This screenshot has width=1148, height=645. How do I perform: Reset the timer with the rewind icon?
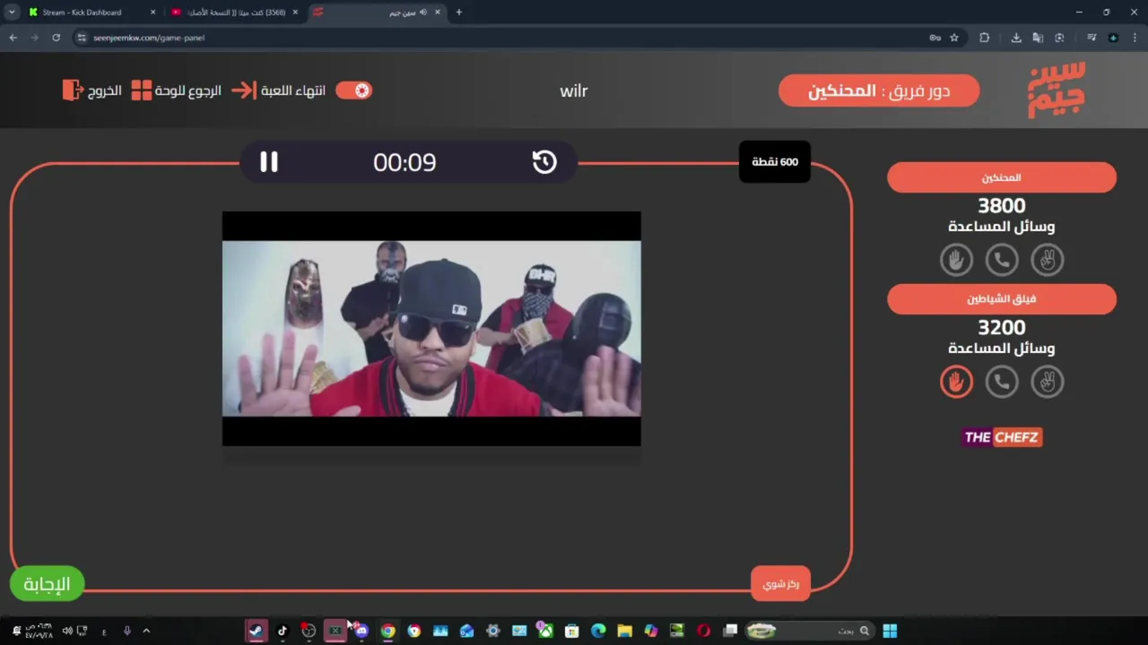coord(544,162)
